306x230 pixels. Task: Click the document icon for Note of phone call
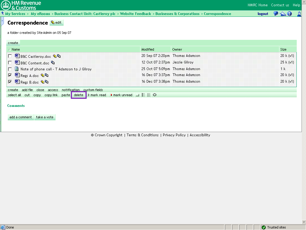[17, 69]
